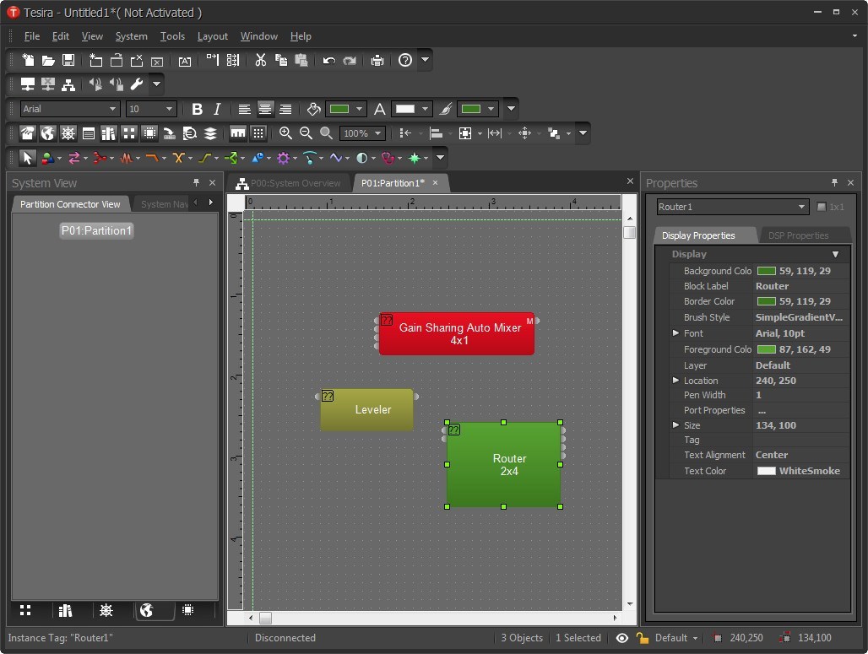This screenshot has width=868, height=654.
Task: Create a new file with toolbar icon
Action: 28,60
